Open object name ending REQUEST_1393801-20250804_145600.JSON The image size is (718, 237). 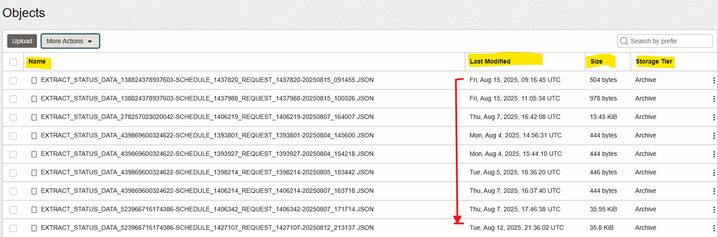pos(207,135)
